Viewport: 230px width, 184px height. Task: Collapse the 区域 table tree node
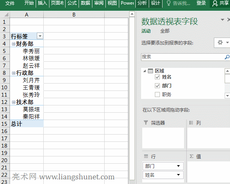point(145,71)
